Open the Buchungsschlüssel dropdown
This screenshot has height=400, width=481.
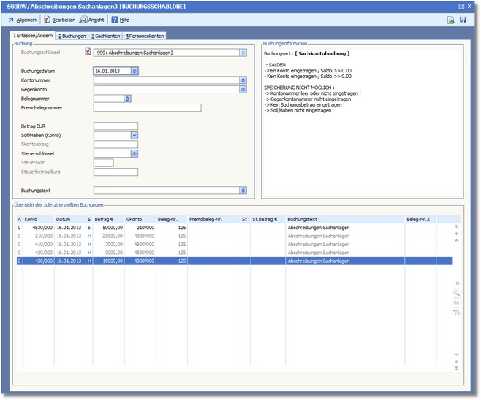(243, 53)
